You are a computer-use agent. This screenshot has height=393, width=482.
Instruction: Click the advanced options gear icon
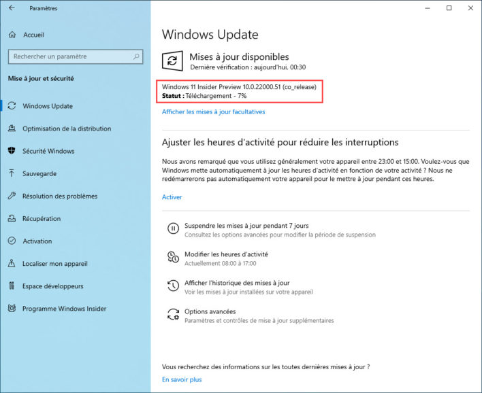pos(173,314)
